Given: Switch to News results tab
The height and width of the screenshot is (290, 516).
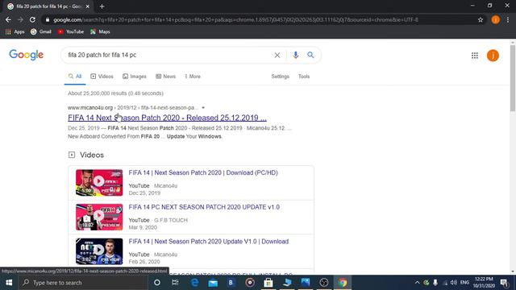Looking at the screenshot, I should point(165,77).
